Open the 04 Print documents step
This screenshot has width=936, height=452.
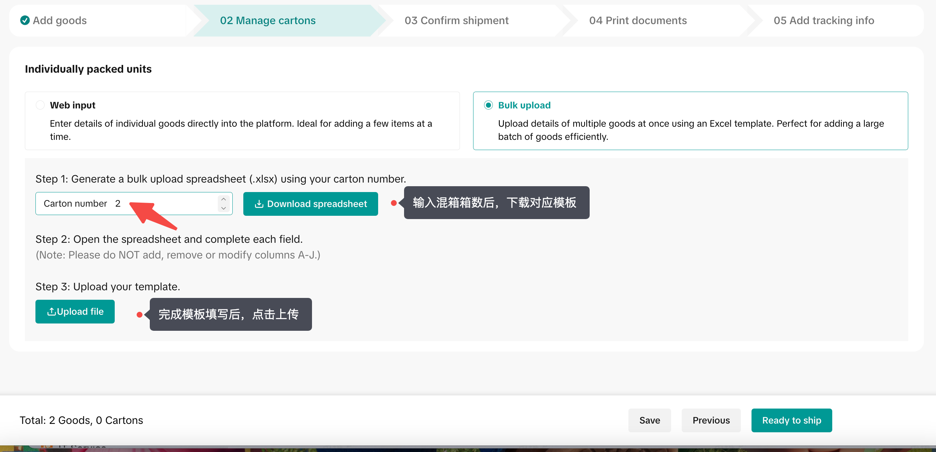coord(638,20)
